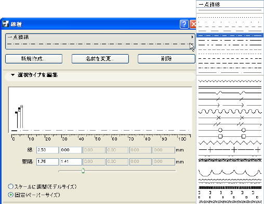
Task: Click the 線種 dialog title icon
Action: (5, 24)
